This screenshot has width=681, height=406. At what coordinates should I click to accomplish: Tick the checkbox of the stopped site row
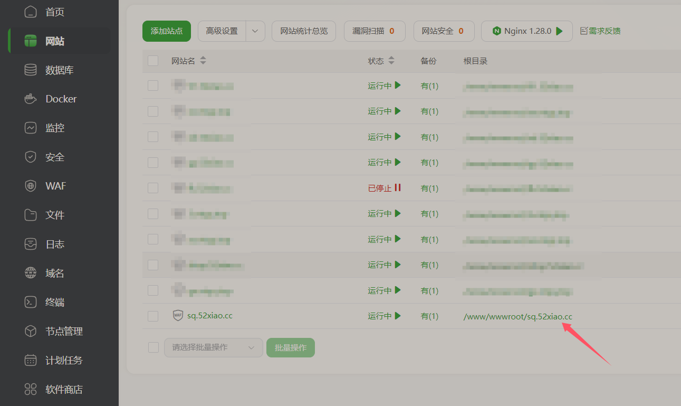pyautogui.click(x=153, y=188)
